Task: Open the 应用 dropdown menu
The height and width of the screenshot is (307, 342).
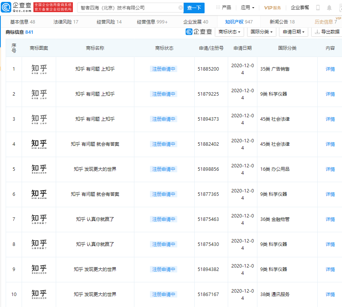Action: tap(247, 8)
